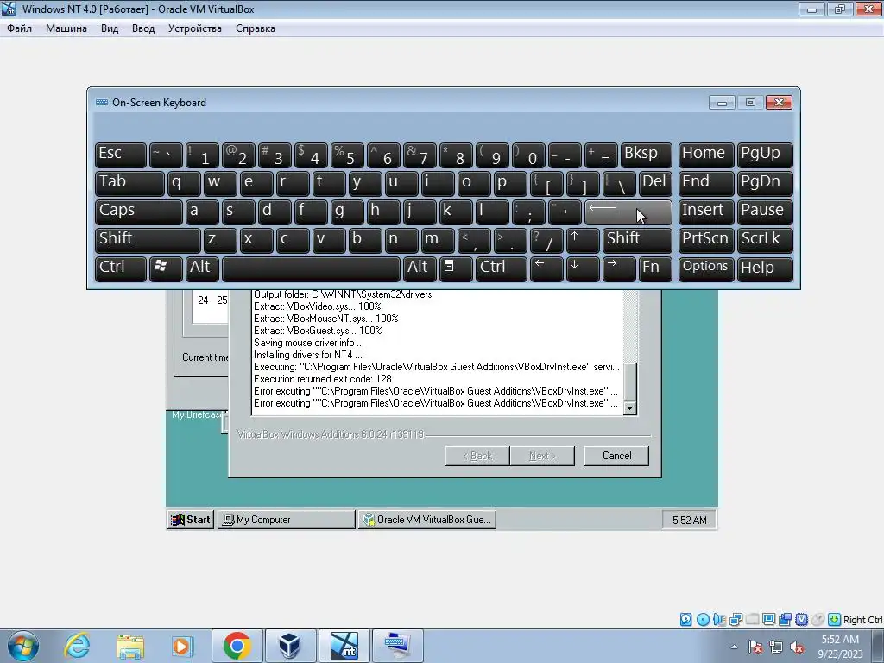Click the green arrow keyboard capture icon
The height and width of the screenshot is (663, 884).
click(x=834, y=620)
